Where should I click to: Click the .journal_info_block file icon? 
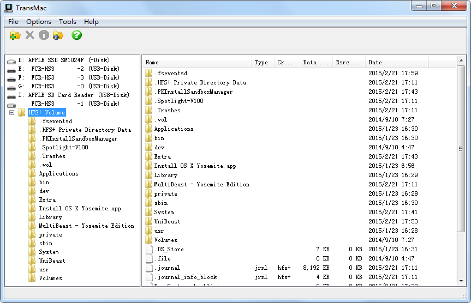(x=150, y=277)
